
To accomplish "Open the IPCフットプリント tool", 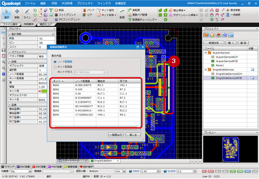I will [67, 19].
